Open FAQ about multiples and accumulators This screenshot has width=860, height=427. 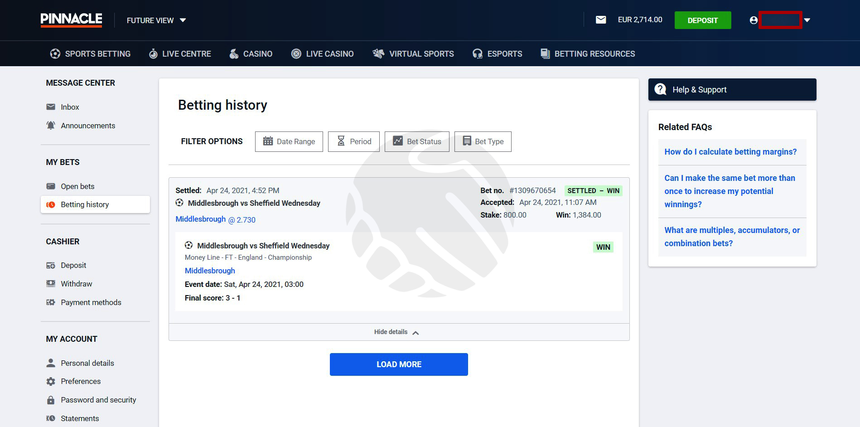point(732,237)
